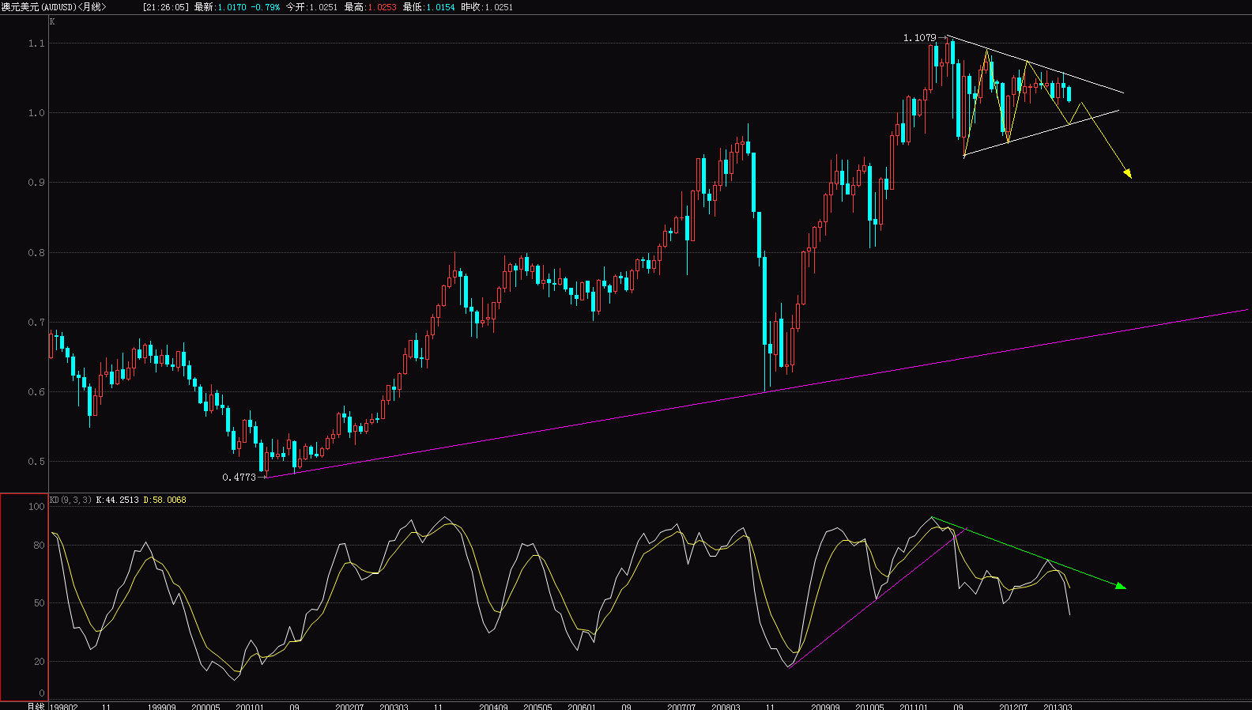
Task: Select the 1.0 price axis label
Action: (36, 113)
